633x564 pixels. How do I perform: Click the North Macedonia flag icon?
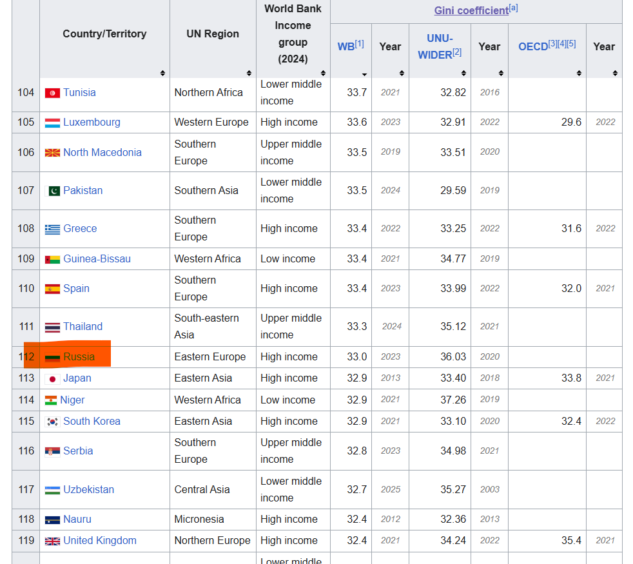coord(52,153)
